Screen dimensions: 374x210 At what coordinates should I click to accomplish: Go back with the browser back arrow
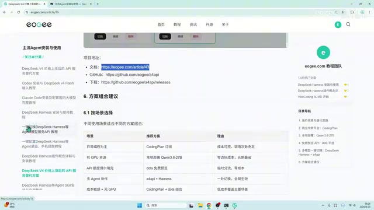(5, 12)
